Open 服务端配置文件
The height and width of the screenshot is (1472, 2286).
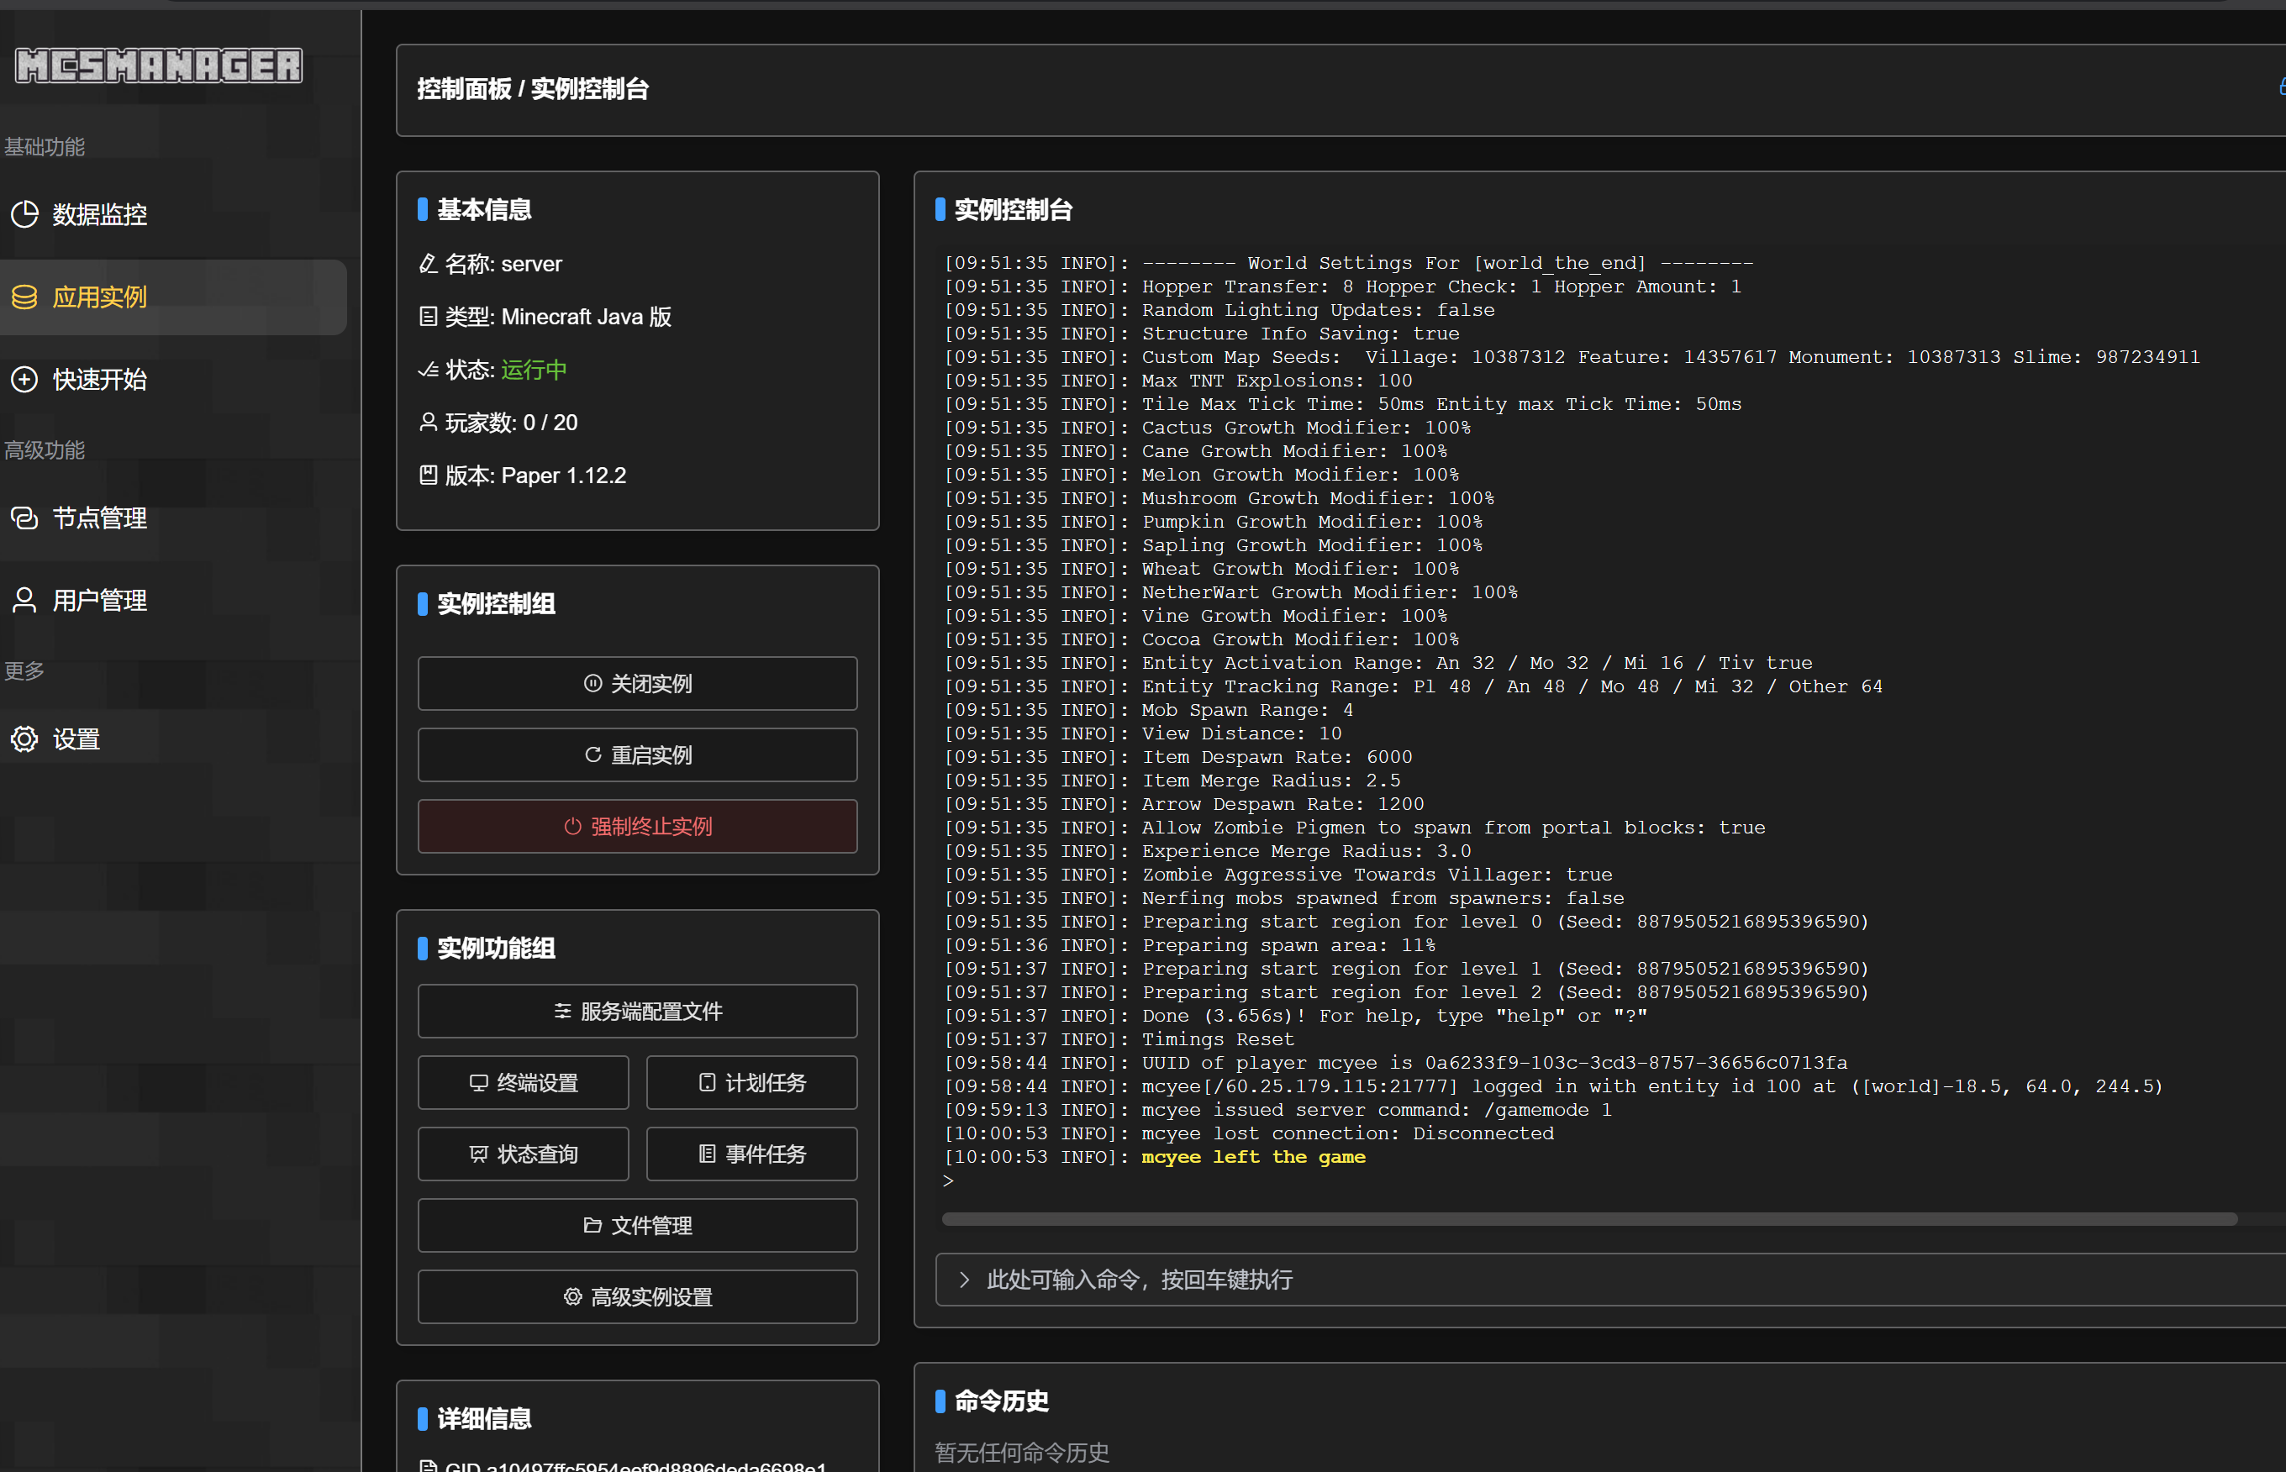click(x=638, y=1012)
